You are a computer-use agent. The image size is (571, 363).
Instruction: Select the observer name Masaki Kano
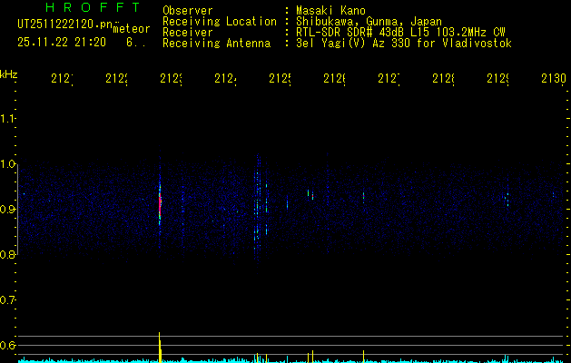point(330,10)
